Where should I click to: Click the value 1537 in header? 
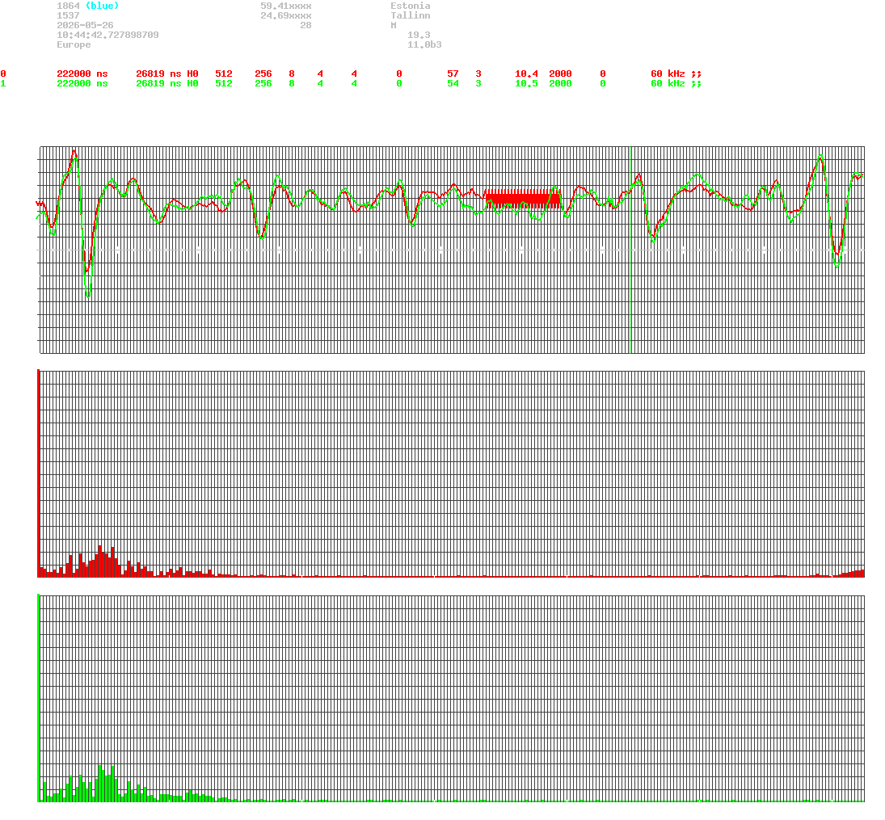click(x=68, y=16)
